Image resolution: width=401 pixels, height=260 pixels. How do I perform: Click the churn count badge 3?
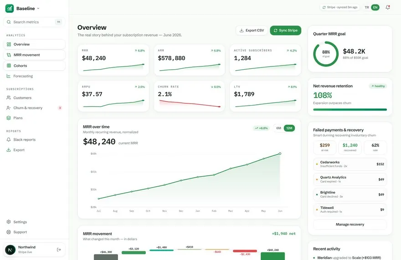click(60, 108)
